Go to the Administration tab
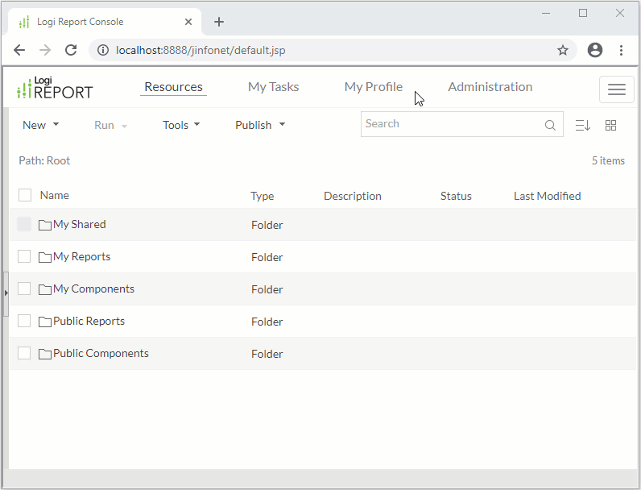641x490 pixels. pyautogui.click(x=490, y=87)
